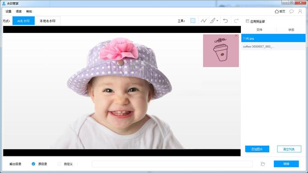Open the 语言 menu
The width and height of the screenshot is (308, 173).
click(19, 12)
